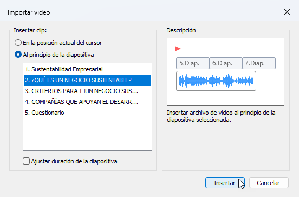Select slide '1. Sustentabilidad Empresarial' in list
The height and width of the screenshot is (197, 299).
tap(88, 69)
